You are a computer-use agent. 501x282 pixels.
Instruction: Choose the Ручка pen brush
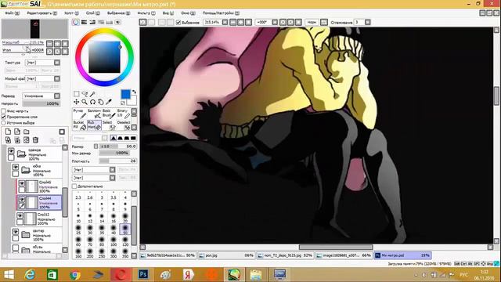coord(79,114)
